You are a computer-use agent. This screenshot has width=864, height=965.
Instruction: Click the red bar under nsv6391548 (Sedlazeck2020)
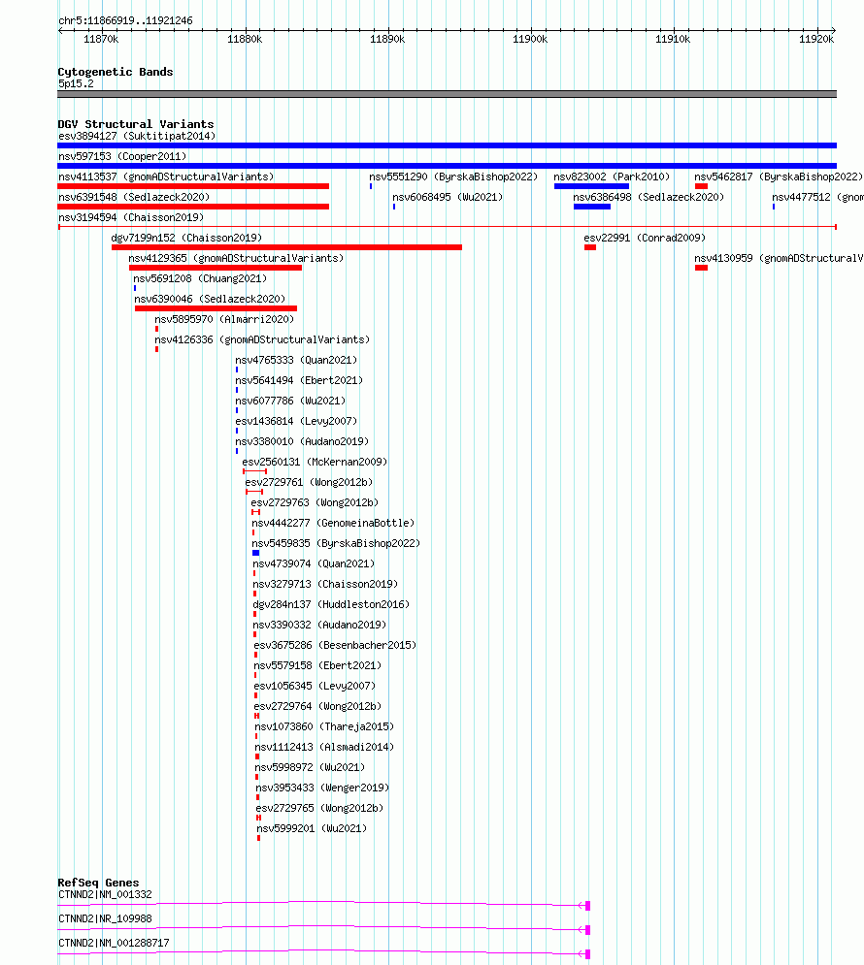pos(193,207)
